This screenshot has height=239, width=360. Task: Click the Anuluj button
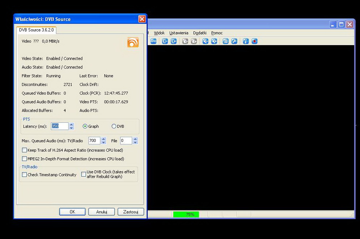[x=101, y=212]
